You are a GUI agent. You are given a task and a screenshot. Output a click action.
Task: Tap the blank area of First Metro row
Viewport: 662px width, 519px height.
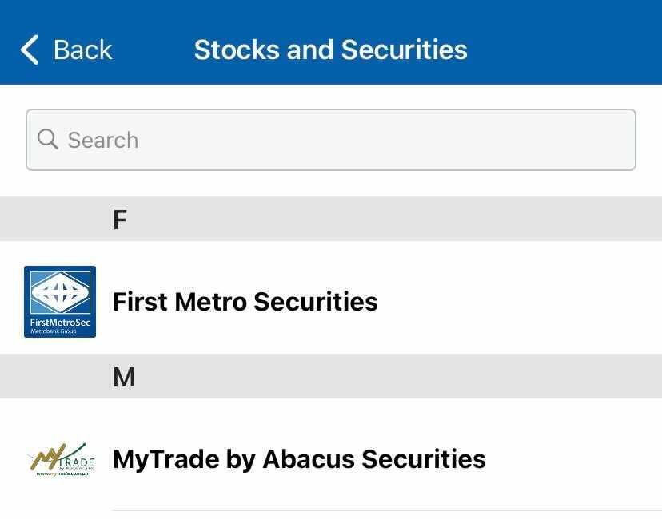coord(520,302)
